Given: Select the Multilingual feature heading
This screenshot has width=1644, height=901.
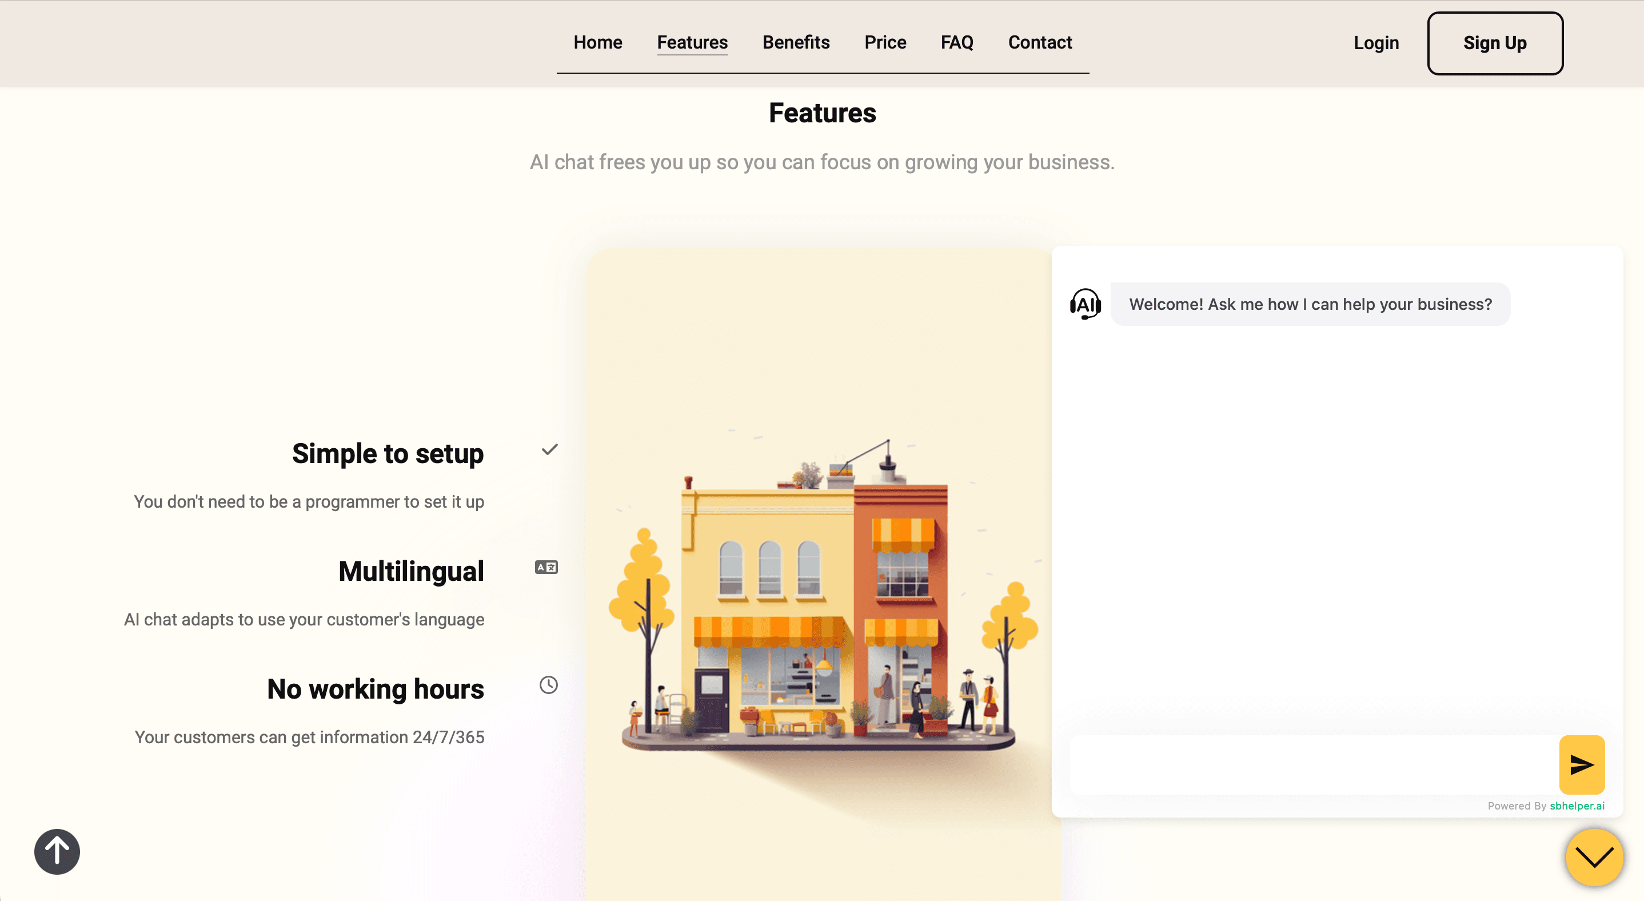Looking at the screenshot, I should click(410, 571).
